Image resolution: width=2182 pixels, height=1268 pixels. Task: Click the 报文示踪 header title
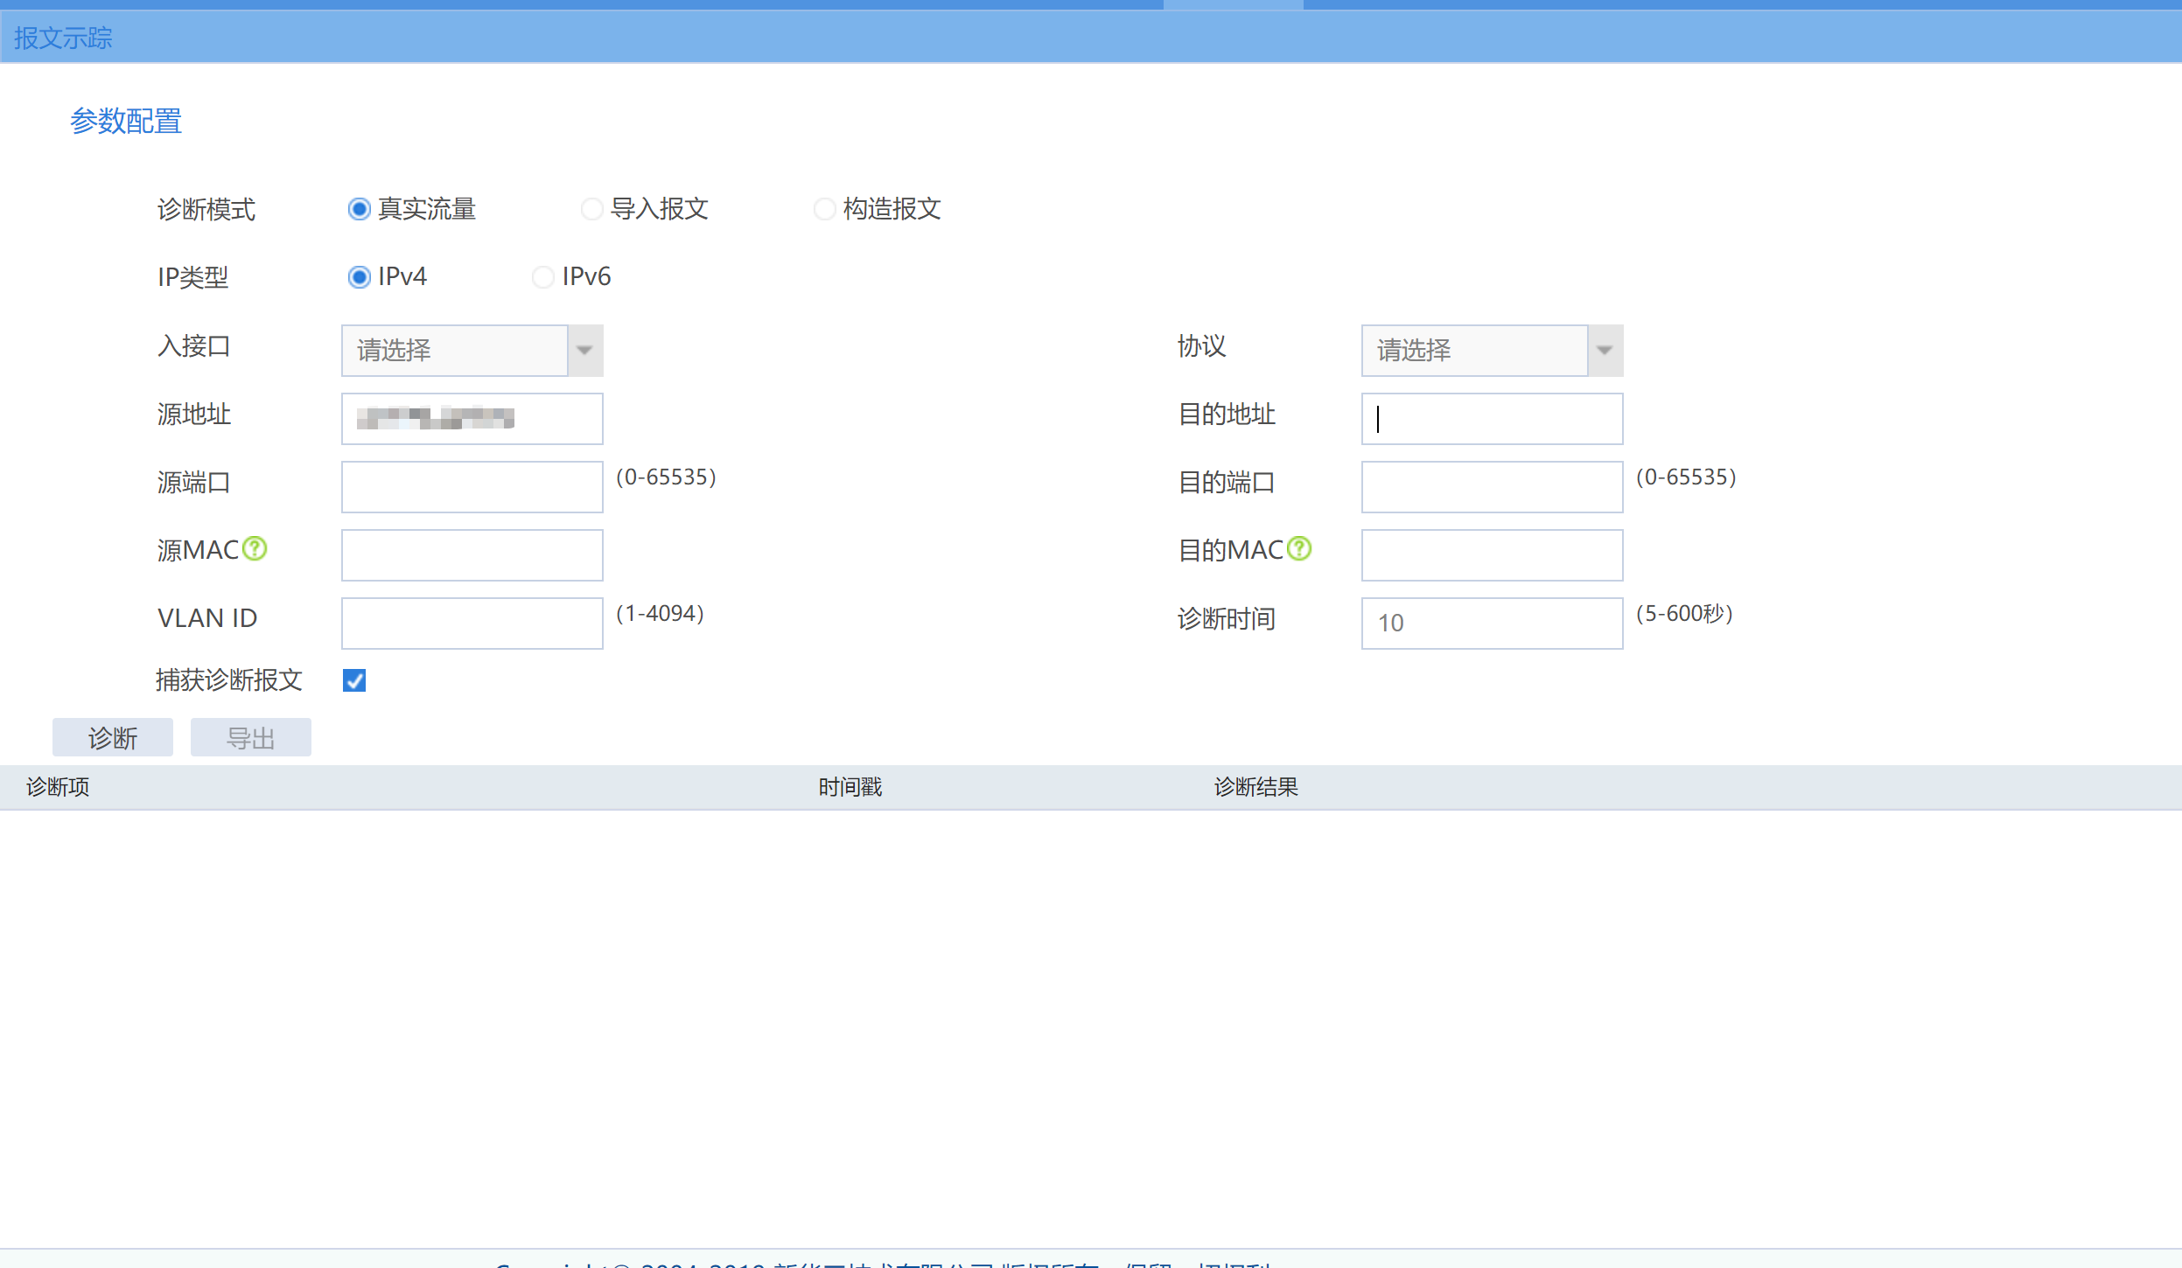63,38
